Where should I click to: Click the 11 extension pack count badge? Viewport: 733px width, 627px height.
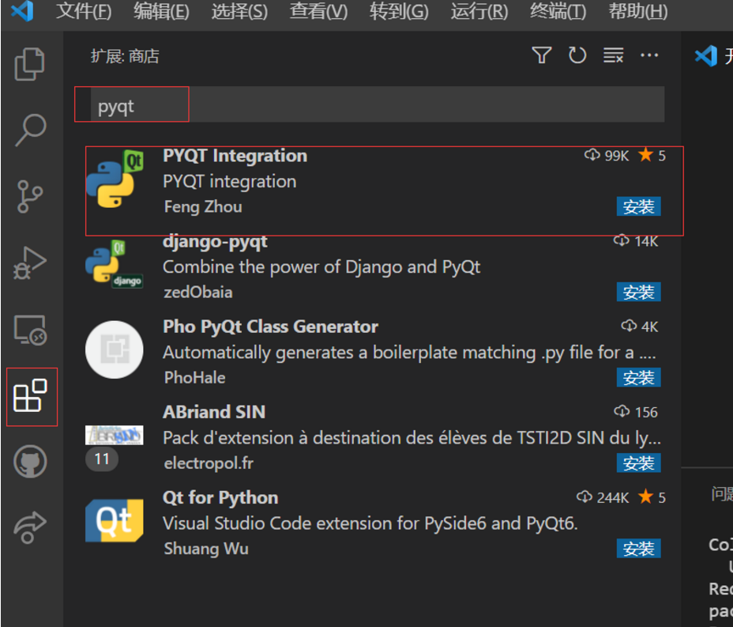pyautogui.click(x=102, y=459)
